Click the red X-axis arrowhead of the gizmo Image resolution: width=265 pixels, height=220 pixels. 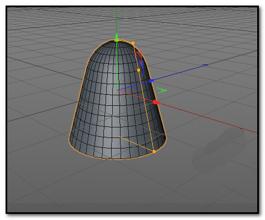(156, 102)
